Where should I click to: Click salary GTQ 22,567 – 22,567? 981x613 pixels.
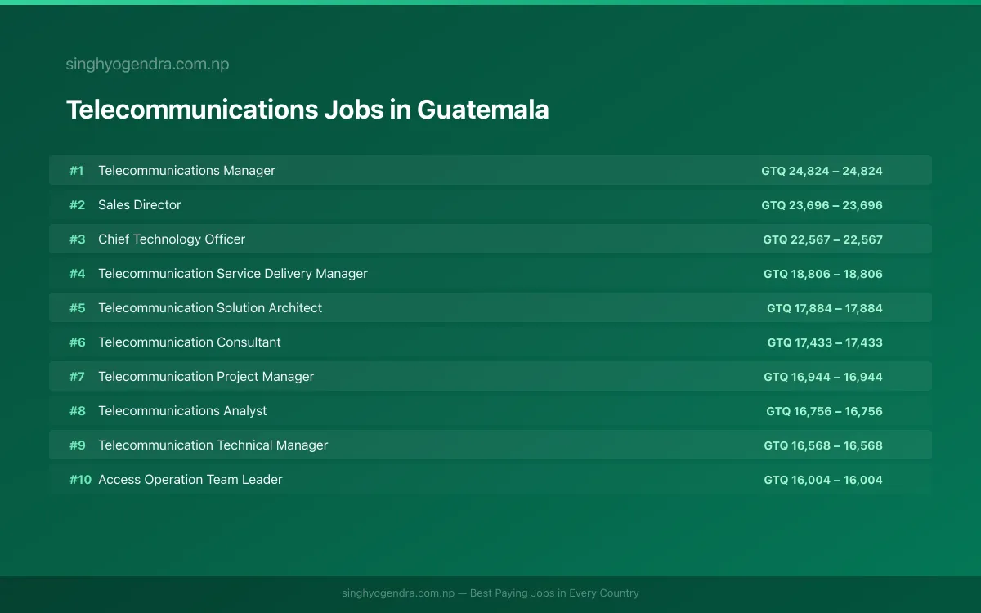tap(822, 239)
